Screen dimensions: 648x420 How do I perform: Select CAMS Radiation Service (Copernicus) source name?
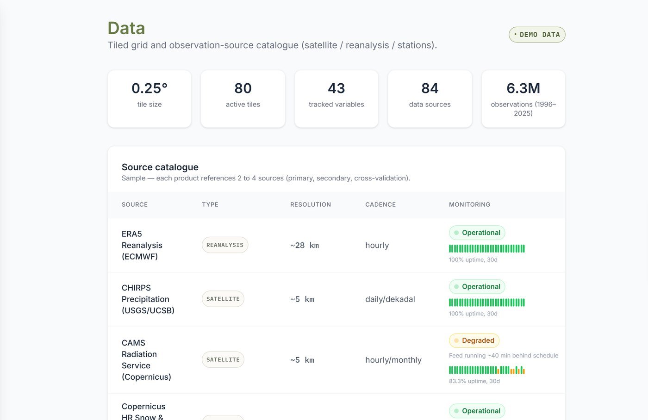pyautogui.click(x=146, y=360)
